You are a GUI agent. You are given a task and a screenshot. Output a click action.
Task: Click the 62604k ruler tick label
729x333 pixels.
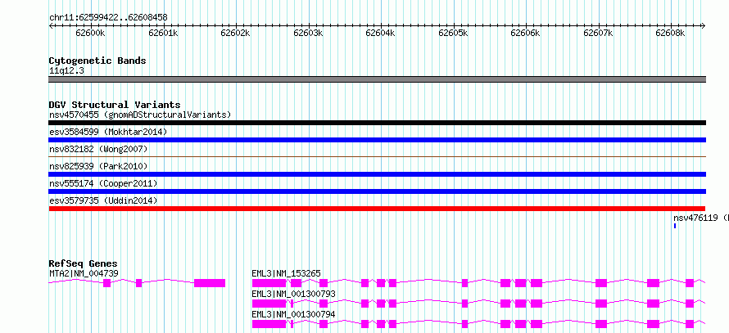381,34
